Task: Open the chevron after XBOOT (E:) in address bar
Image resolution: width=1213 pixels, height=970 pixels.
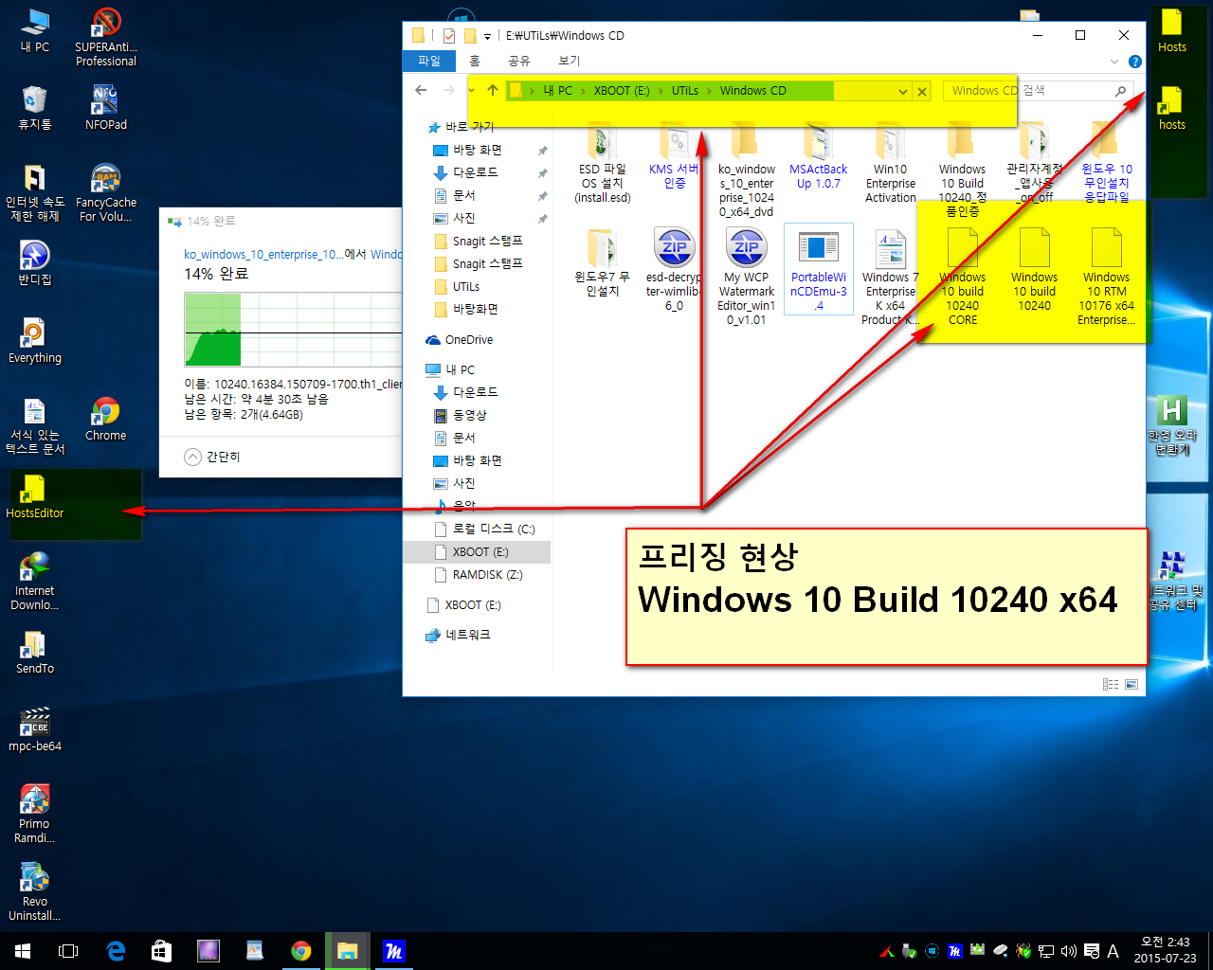Action: pos(661,91)
